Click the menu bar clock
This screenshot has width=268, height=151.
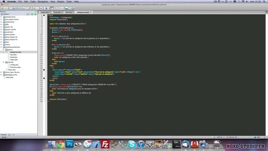[x=256, y=1]
